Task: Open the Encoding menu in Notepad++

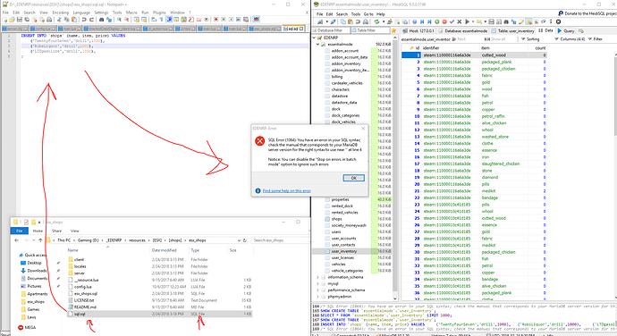Action: [x=60, y=13]
